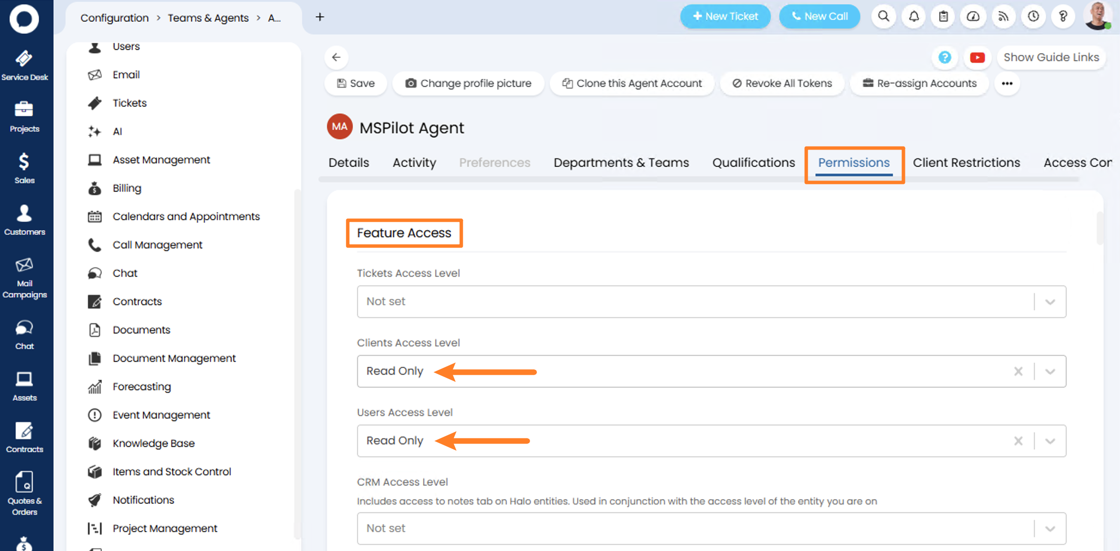The width and height of the screenshot is (1120, 551).
Task: Click the MA agent avatar
Action: tap(339, 126)
